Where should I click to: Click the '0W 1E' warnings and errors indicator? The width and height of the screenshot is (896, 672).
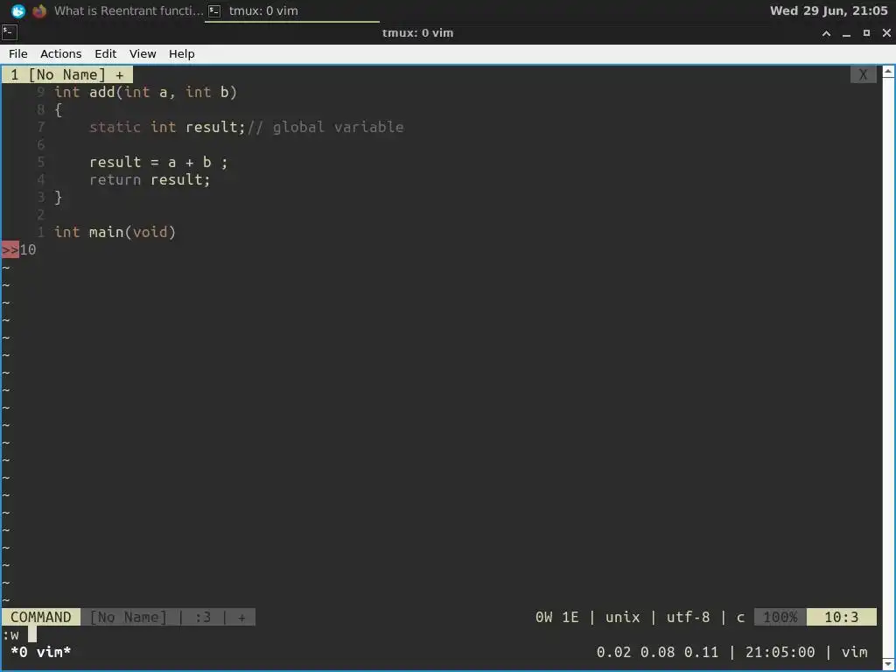(x=556, y=617)
